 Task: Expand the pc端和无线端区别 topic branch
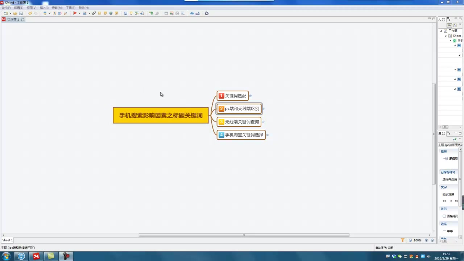pyautogui.click(x=264, y=109)
